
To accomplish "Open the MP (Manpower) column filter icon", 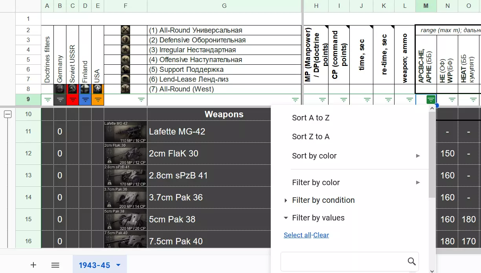I will coord(323,100).
